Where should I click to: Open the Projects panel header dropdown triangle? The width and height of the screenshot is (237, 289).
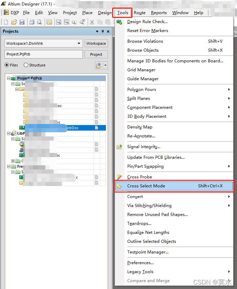tap(97, 31)
